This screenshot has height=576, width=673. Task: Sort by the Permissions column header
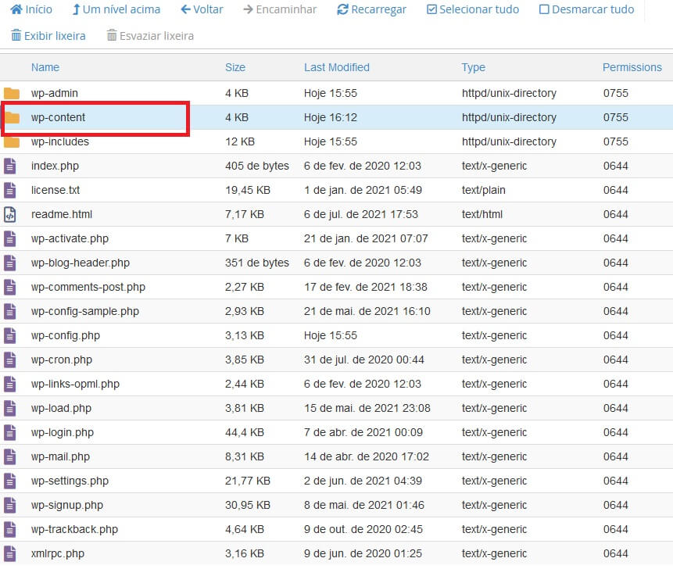coord(632,67)
